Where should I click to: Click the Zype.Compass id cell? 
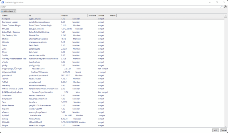[x=35, y=19]
